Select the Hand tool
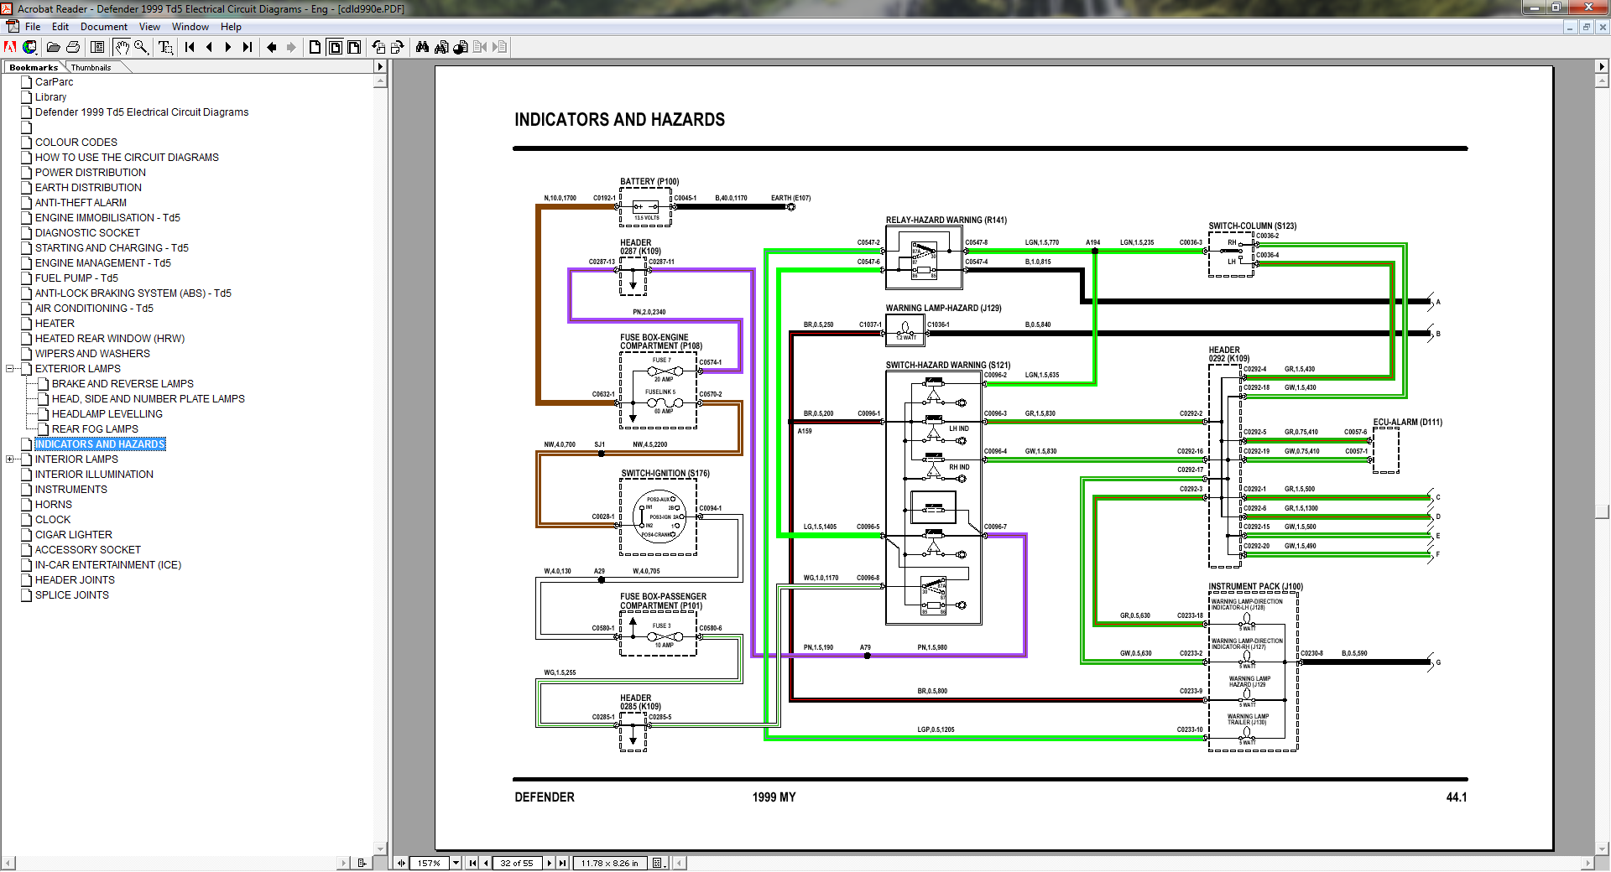This screenshot has height=872, width=1611. pyautogui.click(x=122, y=47)
